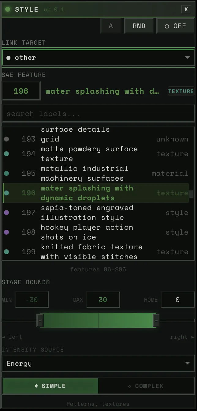Toggle the A mode switch

[x=111, y=26]
